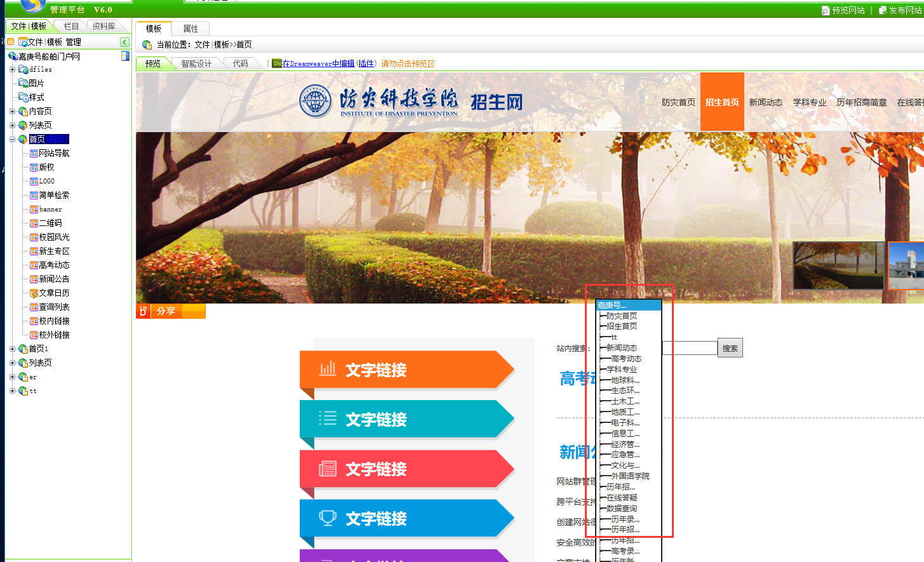Click the folder icon of dfiles
This screenshot has height=562, width=924.
pyautogui.click(x=23, y=69)
